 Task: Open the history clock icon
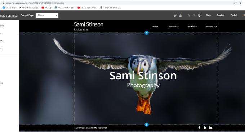199,15
